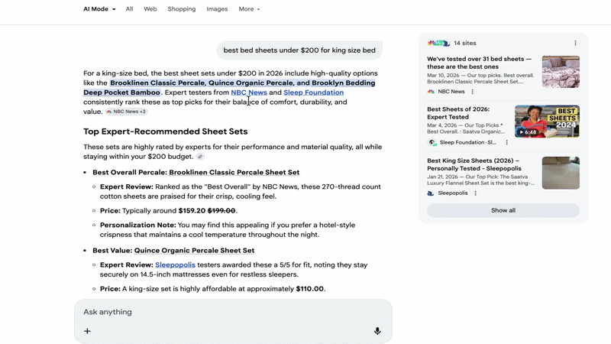Click the plus attachment icon
611x344 pixels.
point(87,331)
